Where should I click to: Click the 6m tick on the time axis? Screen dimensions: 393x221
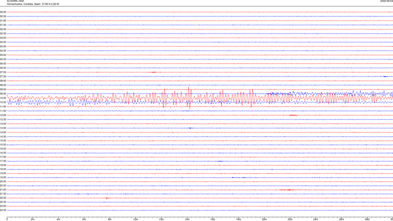pos(84,219)
